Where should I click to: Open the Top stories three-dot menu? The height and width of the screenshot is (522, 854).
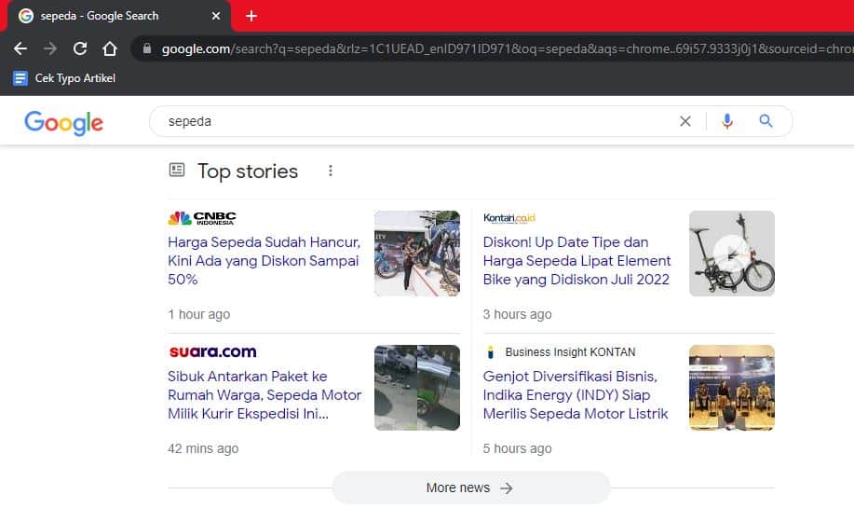pyautogui.click(x=330, y=171)
